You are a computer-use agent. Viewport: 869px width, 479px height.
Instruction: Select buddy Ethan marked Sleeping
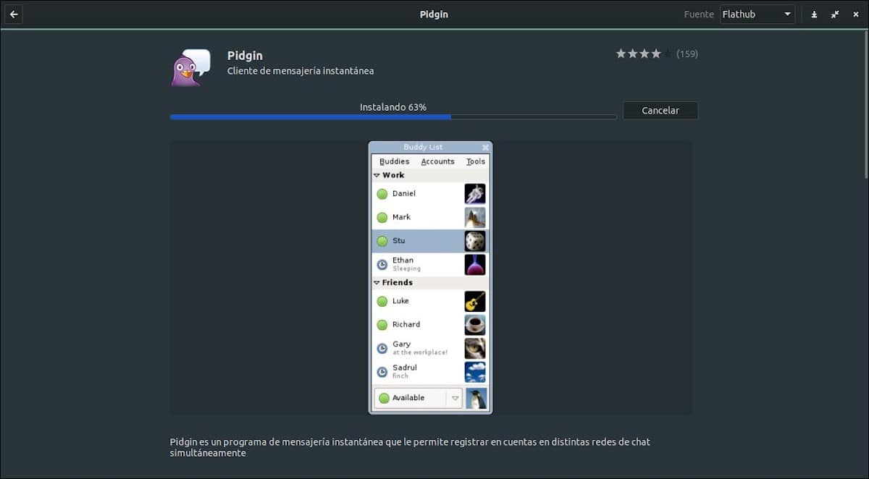(430, 264)
